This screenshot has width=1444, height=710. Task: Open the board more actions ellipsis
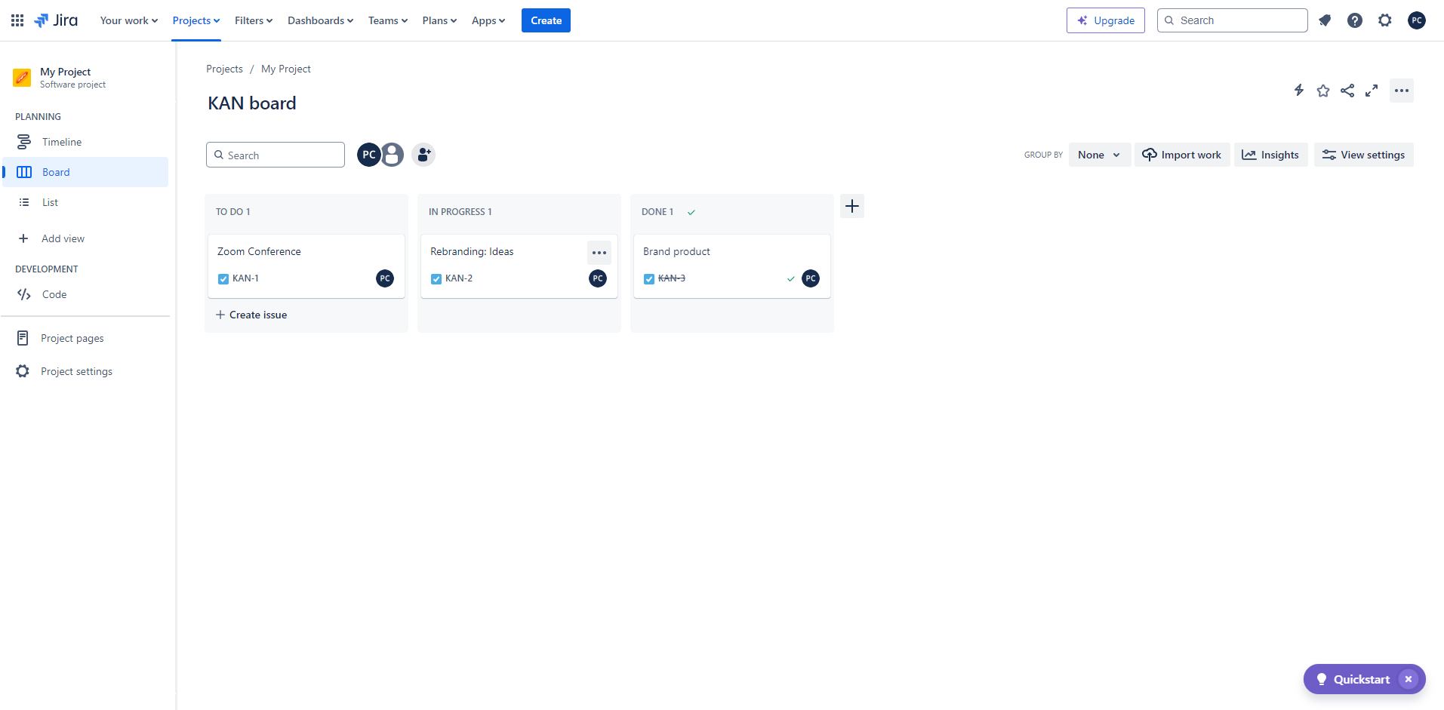[1402, 91]
